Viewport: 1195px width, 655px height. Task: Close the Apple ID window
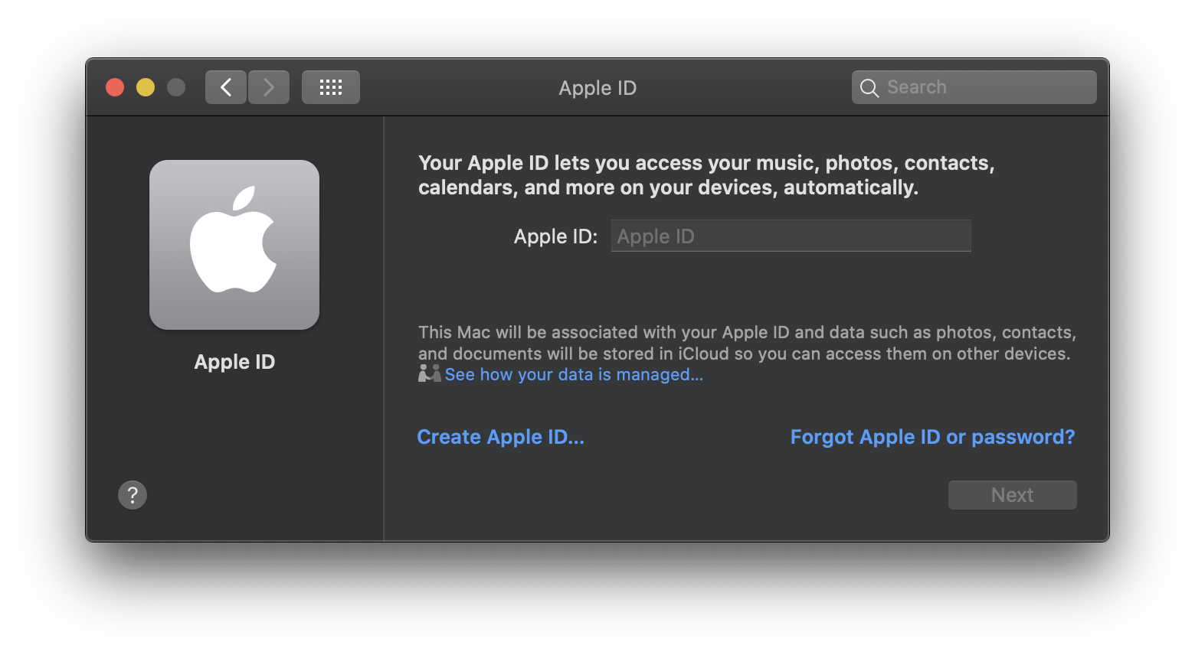(x=115, y=87)
